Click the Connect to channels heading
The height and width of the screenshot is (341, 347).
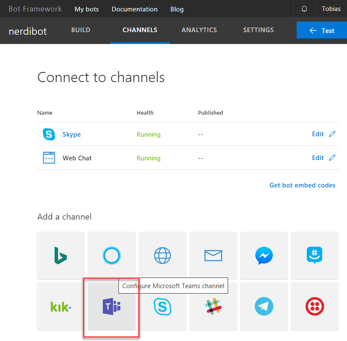[x=101, y=77]
